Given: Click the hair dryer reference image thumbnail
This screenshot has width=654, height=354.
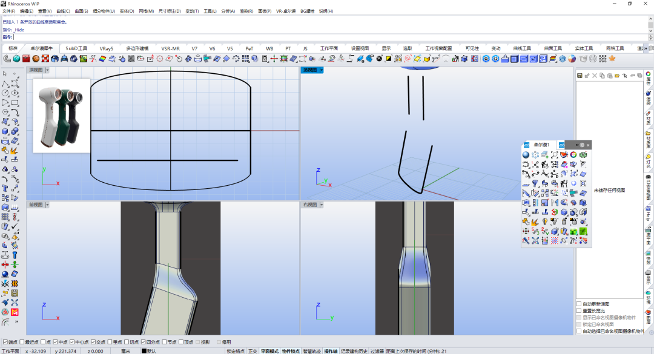Looking at the screenshot, I should click(x=61, y=116).
